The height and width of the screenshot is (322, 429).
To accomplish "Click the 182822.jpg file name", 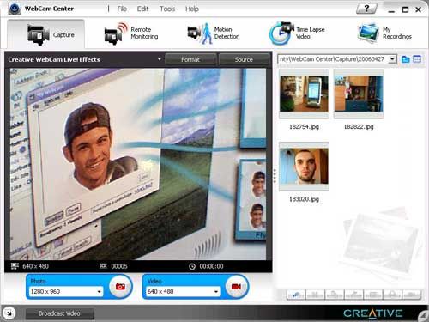I will click(359, 126).
